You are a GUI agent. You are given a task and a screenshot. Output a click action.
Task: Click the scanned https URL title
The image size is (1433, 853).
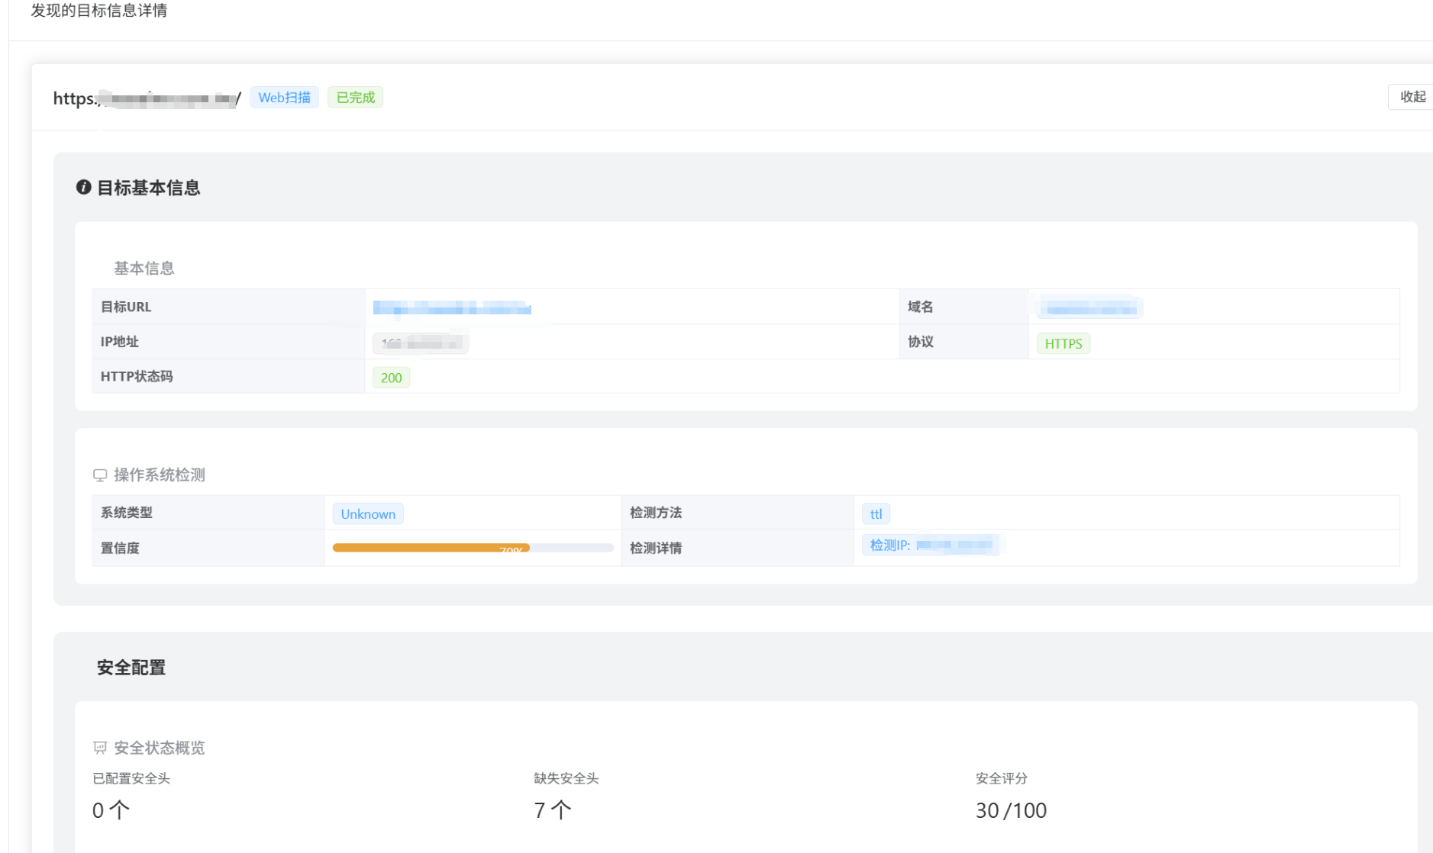point(147,98)
